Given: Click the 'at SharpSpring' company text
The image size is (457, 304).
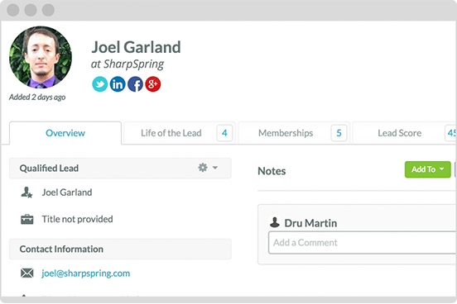Looking at the screenshot, I should 127,64.
